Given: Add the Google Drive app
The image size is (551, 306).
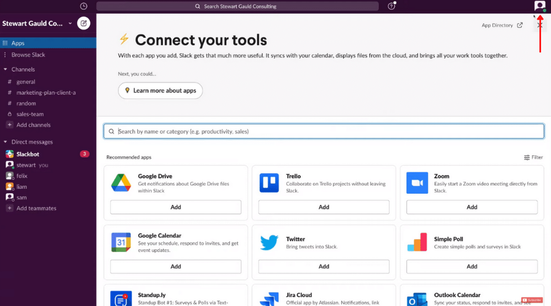Looking at the screenshot, I should pos(176,207).
